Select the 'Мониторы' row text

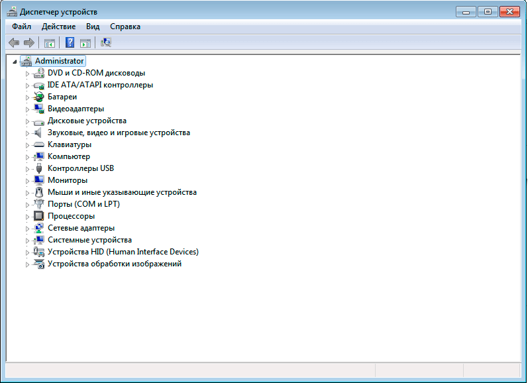coord(68,180)
